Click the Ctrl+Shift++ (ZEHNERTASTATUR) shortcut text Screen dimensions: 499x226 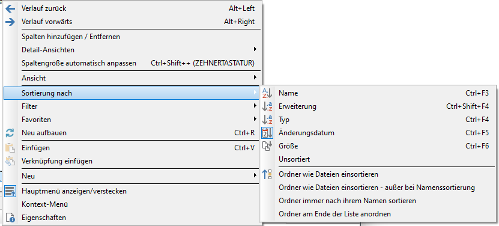[203, 63]
